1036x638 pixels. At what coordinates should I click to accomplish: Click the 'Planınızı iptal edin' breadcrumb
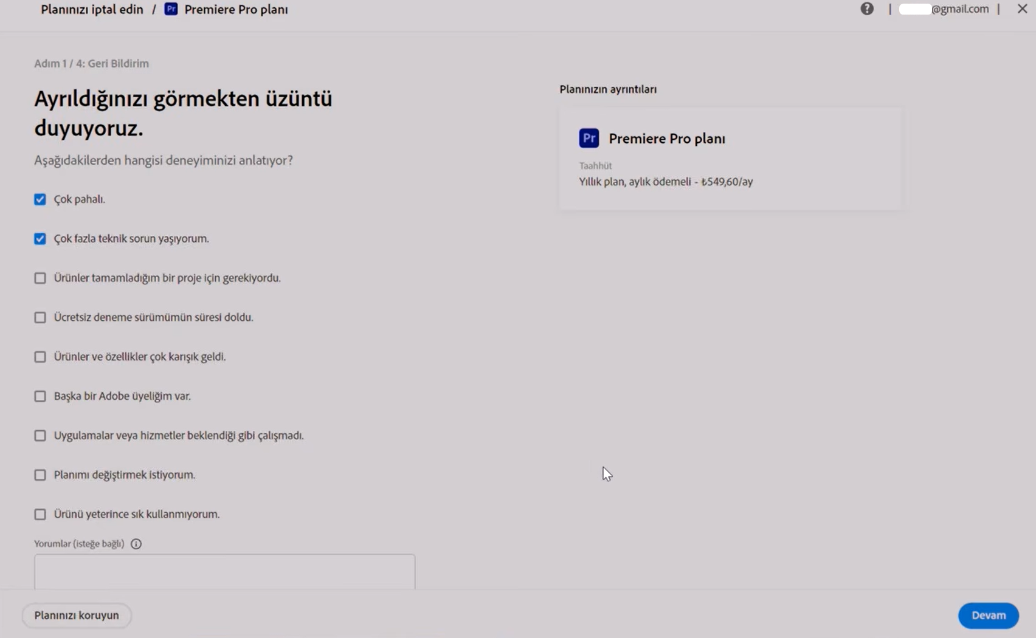92,9
